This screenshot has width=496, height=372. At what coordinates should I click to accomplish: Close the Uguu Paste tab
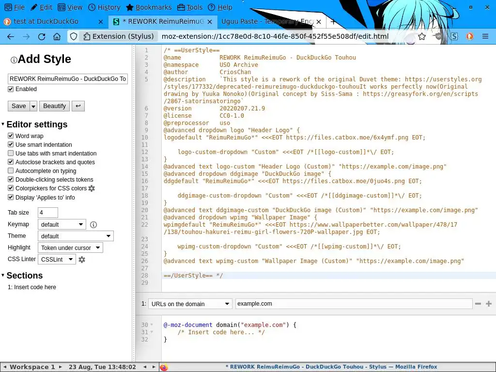coord(319,21)
